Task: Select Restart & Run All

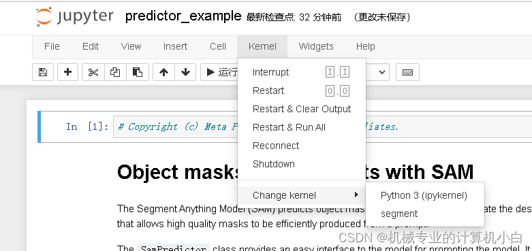Action: coord(302,127)
